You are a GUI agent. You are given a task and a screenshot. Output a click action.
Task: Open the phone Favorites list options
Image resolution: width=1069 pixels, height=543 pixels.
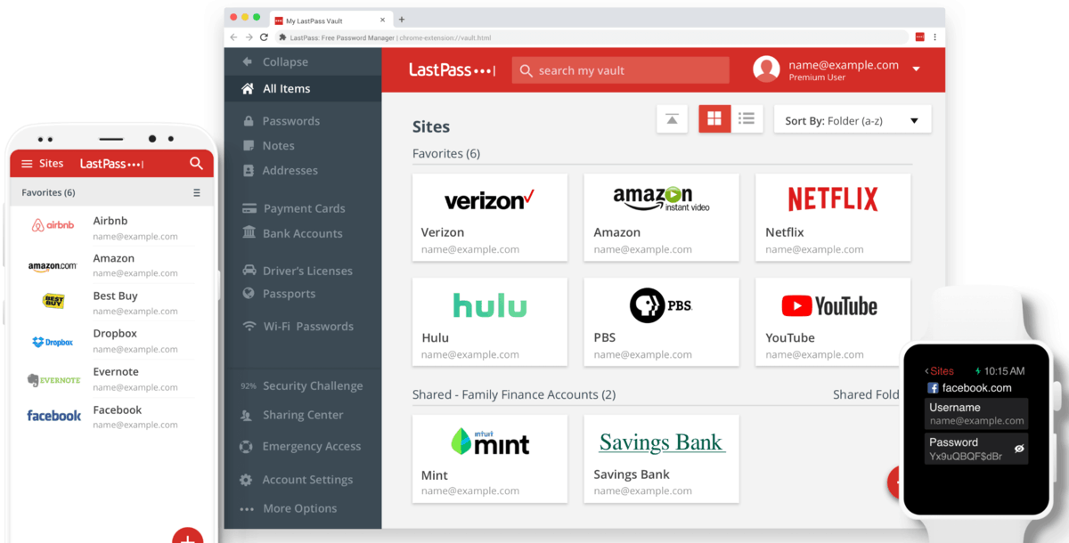coord(197,192)
